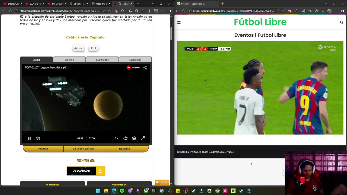Click the DESCARGAR download button
The width and height of the screenshot is (347, 195).
[x=81, y=171]
